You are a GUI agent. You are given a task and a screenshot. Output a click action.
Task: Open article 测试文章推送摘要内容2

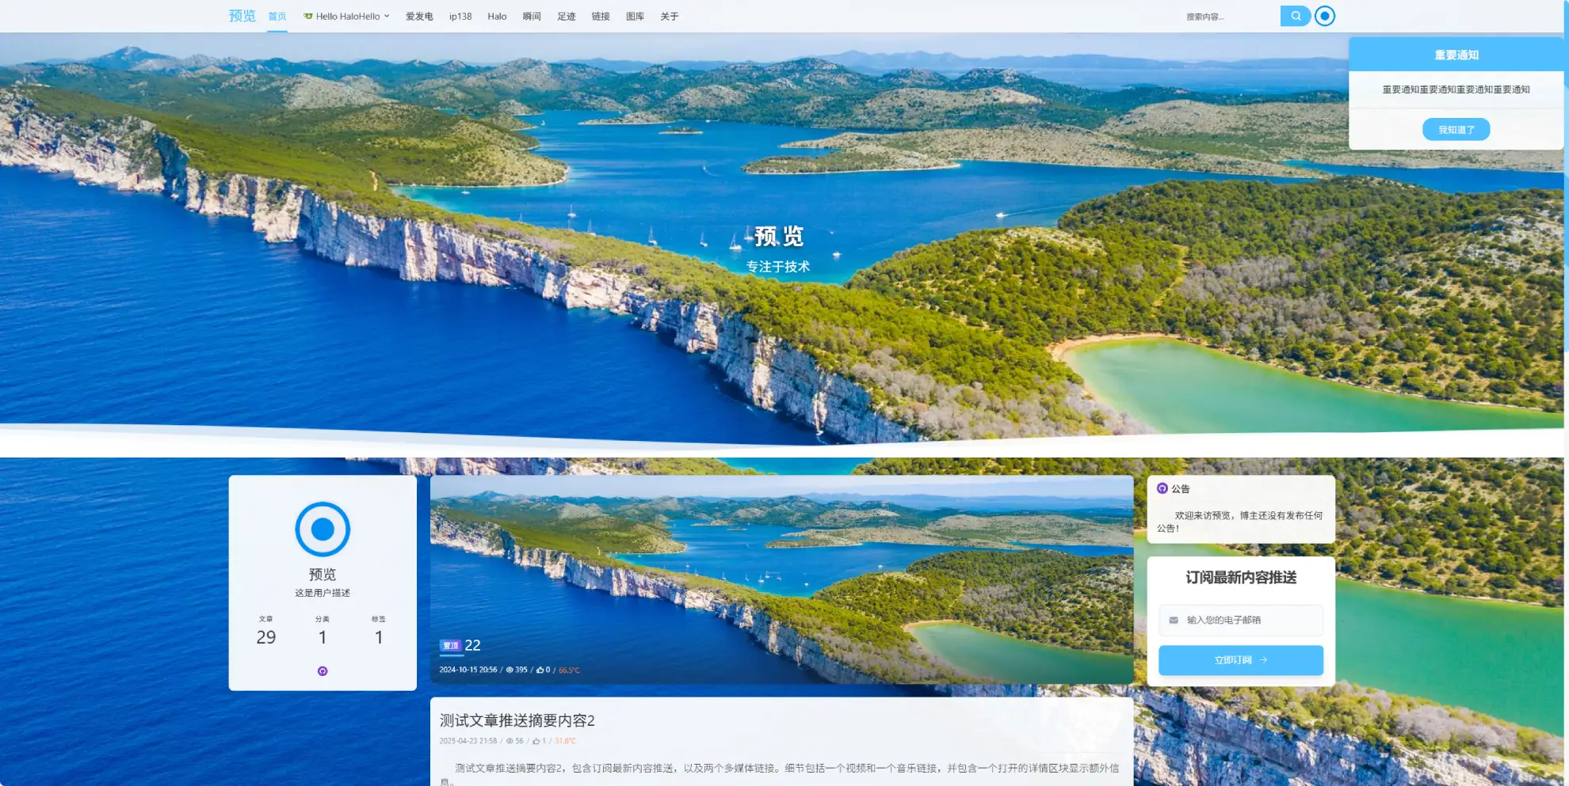(517, 720)
